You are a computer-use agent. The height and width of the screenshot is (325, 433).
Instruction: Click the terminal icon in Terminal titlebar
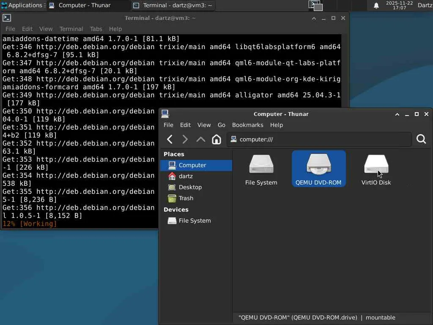7,18
